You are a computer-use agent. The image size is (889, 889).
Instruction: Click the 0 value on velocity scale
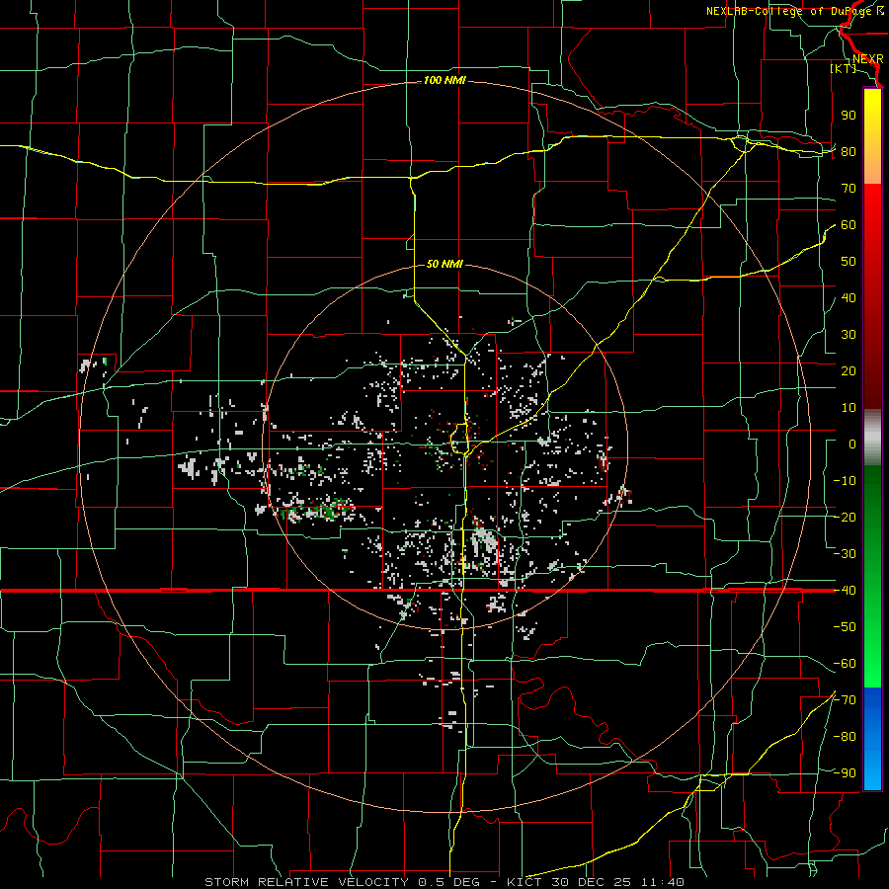click(852, 444)
